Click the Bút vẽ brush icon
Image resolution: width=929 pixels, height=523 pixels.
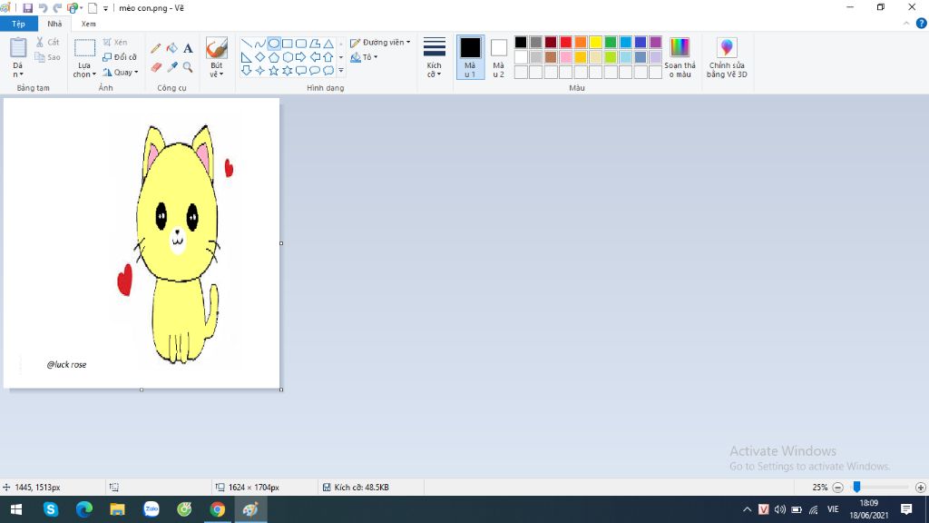pyautogui.click(x=216, y=48)
